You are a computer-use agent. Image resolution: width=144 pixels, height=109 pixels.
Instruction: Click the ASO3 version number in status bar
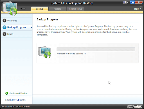(15, 106)
